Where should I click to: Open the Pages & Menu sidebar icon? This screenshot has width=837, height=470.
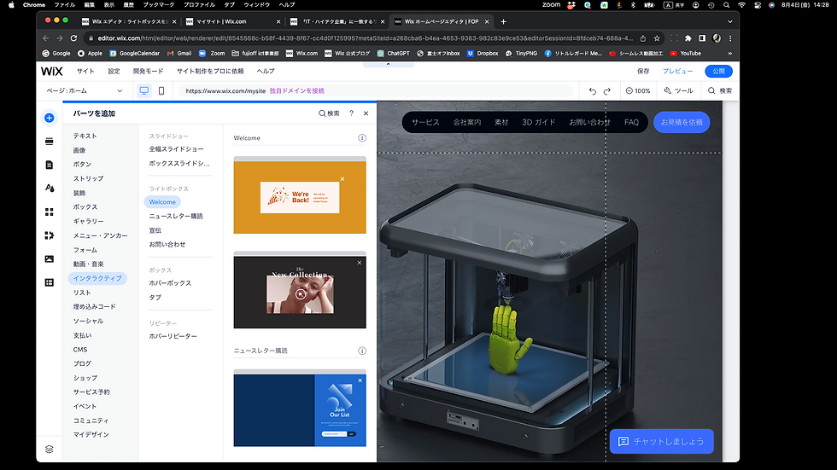50,165
